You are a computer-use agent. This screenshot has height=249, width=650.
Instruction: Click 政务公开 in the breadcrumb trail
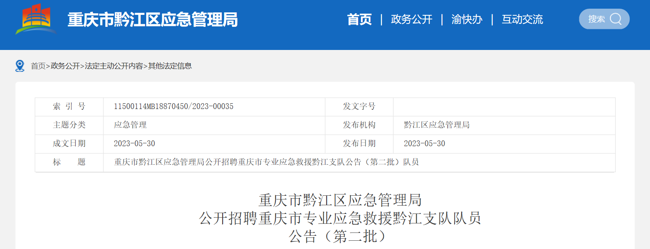pos(65,66)
